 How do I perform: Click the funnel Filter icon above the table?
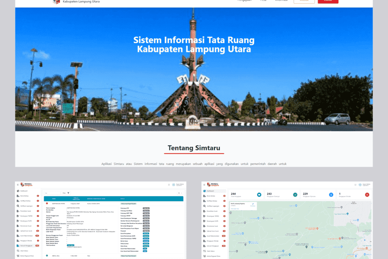68,193
